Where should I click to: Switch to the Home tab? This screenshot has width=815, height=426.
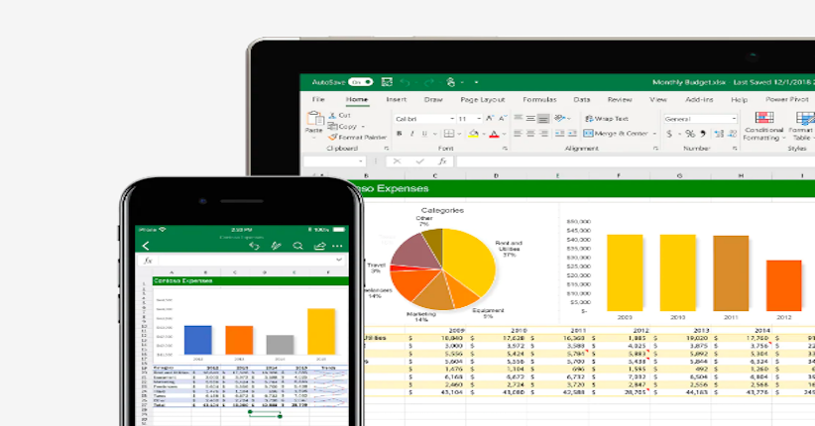coord(357,99)
